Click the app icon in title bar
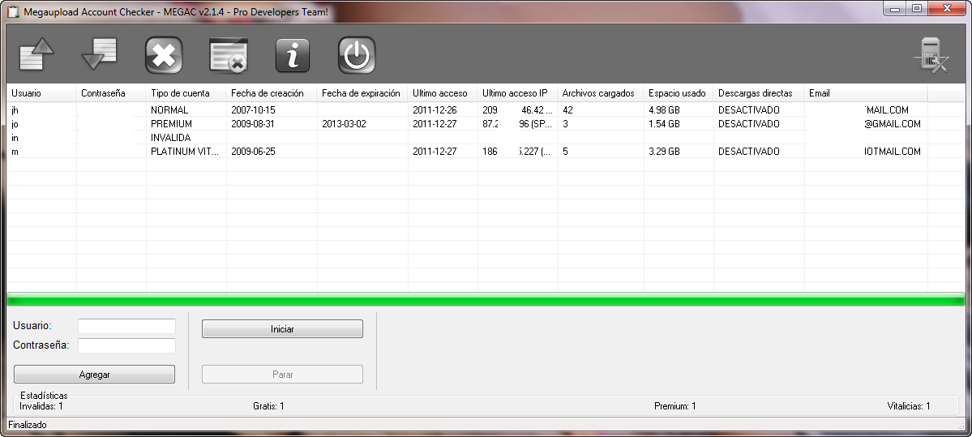The width and height of the screenshot is (972, 437). click(x=14, y=11)
